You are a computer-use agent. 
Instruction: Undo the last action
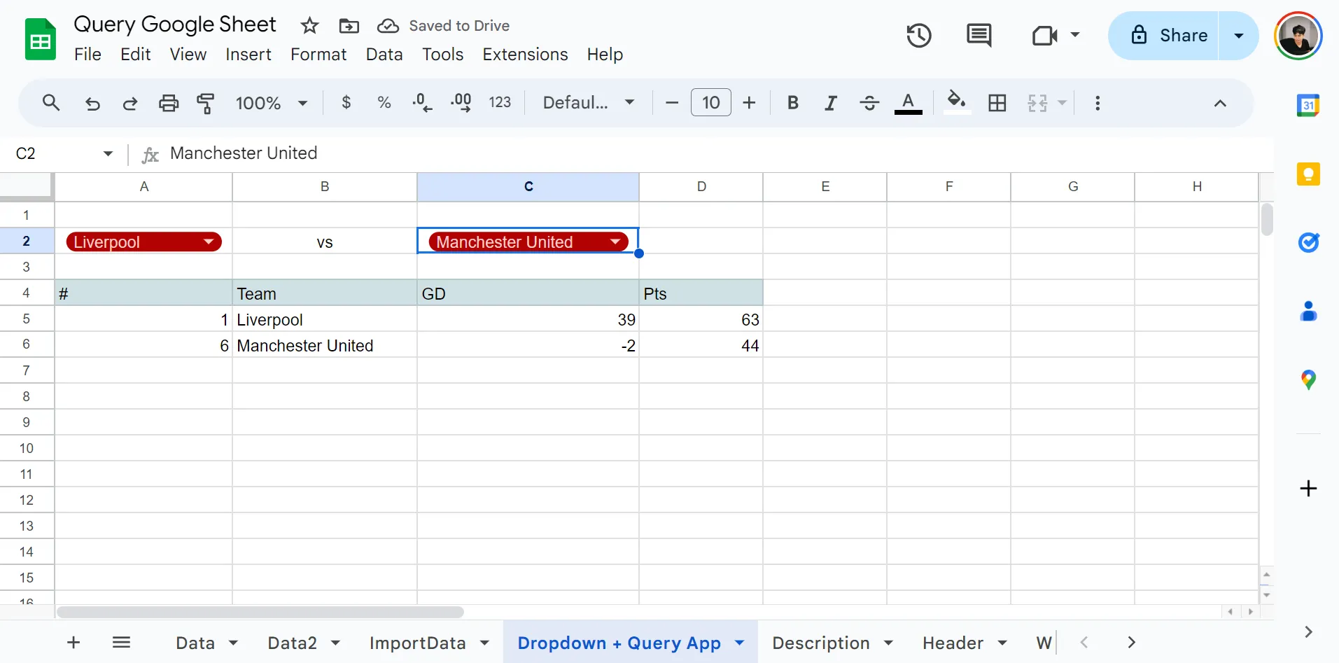coord(92,104)
